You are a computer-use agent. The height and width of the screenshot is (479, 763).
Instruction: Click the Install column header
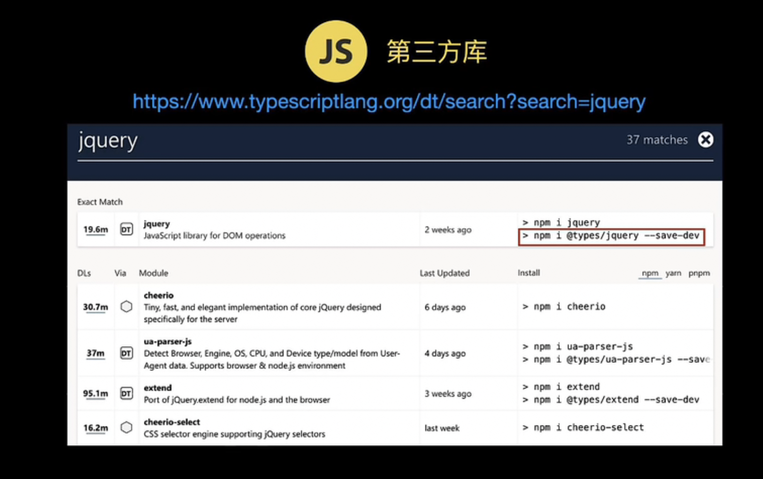click(529, 272)
